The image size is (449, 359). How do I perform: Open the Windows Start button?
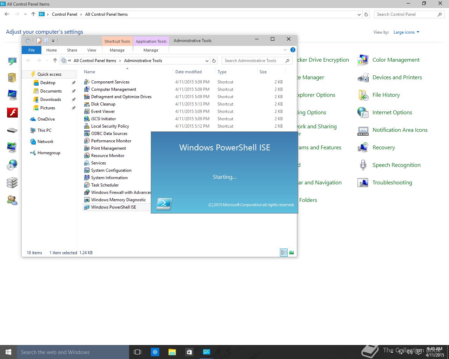point(8,352)
